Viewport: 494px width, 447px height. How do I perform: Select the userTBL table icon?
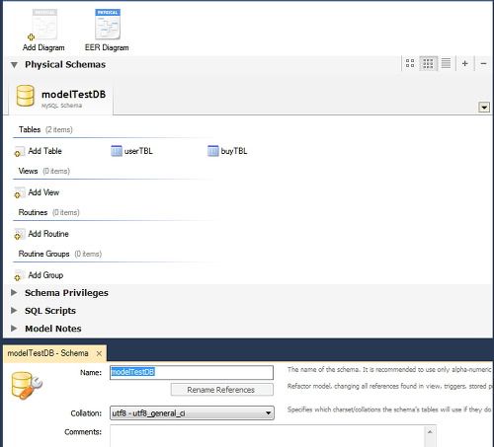(x=117, y=151)
